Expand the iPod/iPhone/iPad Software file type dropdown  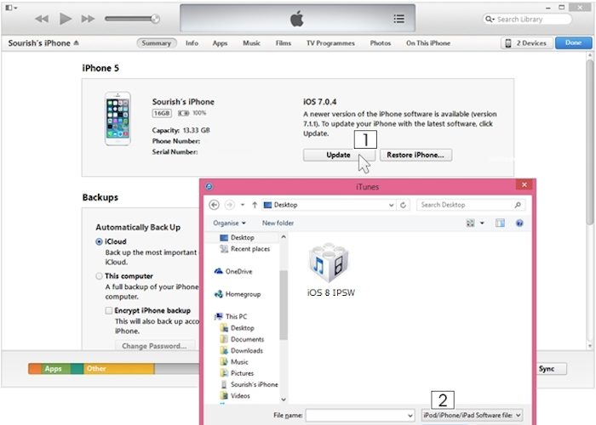click(x=473, y=415)
